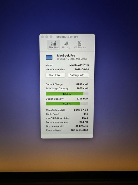
Task: Click the 88.4% charge progress bar
Action: (x=67, y=94)
